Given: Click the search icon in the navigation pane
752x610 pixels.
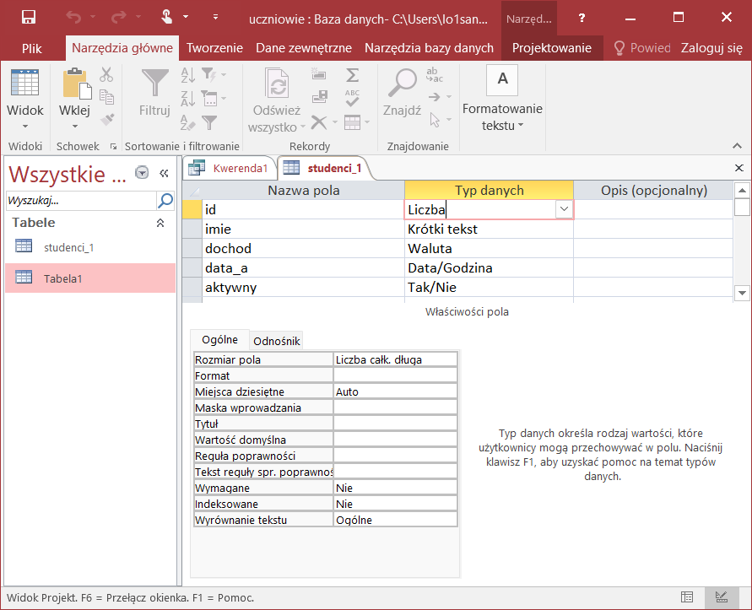Looking at the screenshot, I should coord(165,201).
